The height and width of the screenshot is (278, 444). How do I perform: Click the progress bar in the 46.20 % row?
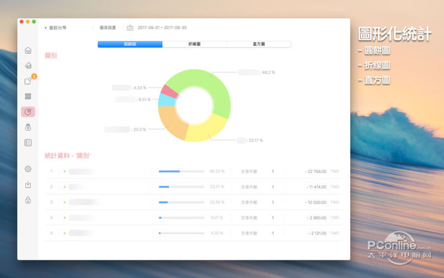[x=181, y=171]
